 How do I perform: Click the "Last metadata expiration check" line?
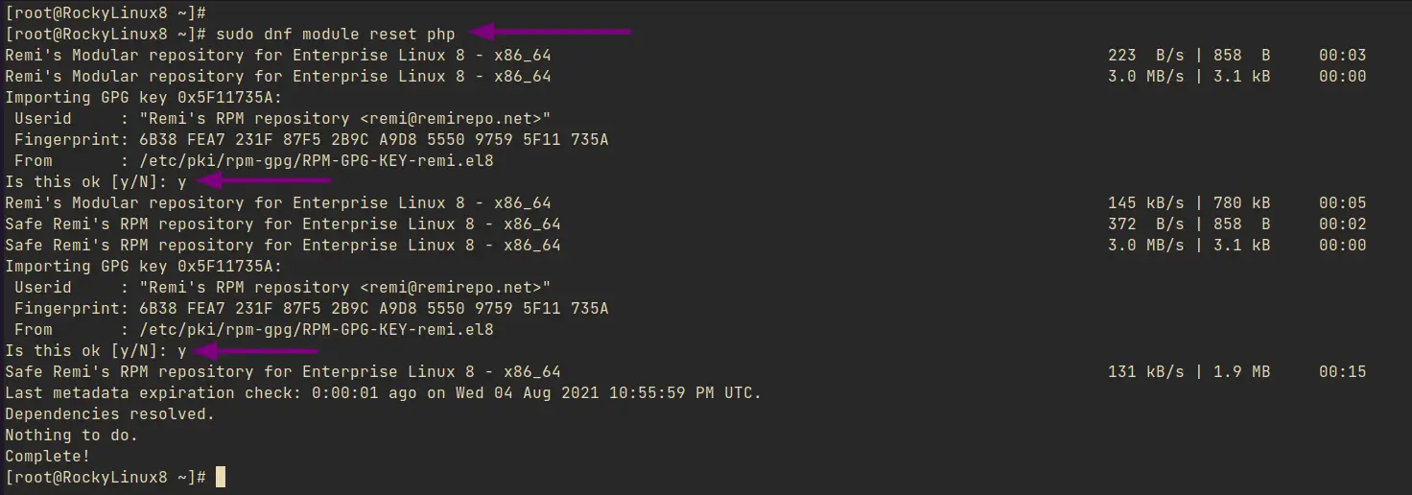coord(383,393)
